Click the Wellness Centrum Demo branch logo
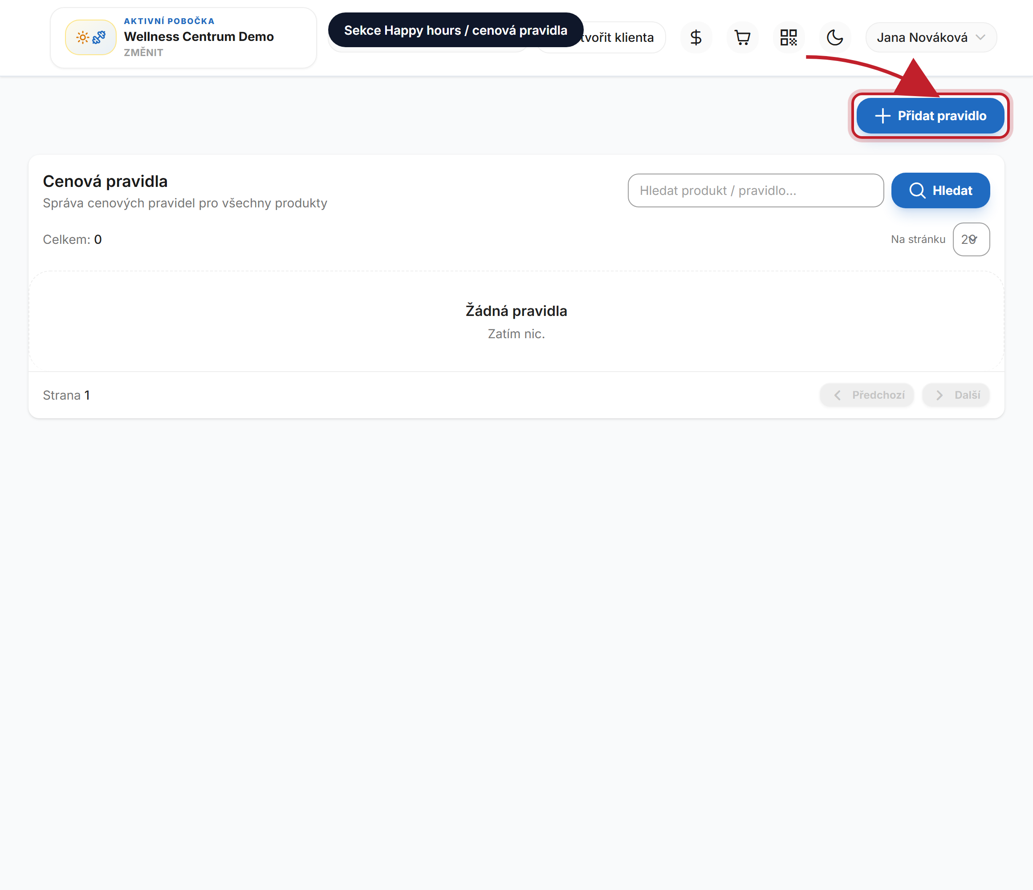 [x=91, y=37]
